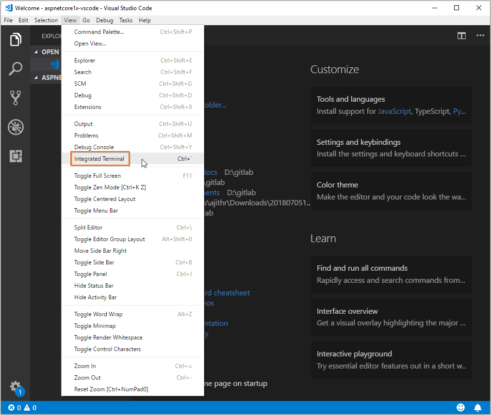Select Toggle Word Wrap
491x415 pixels.
(133, 314)
